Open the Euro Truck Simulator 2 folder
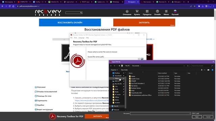216x121 pixels. point(138,83)
